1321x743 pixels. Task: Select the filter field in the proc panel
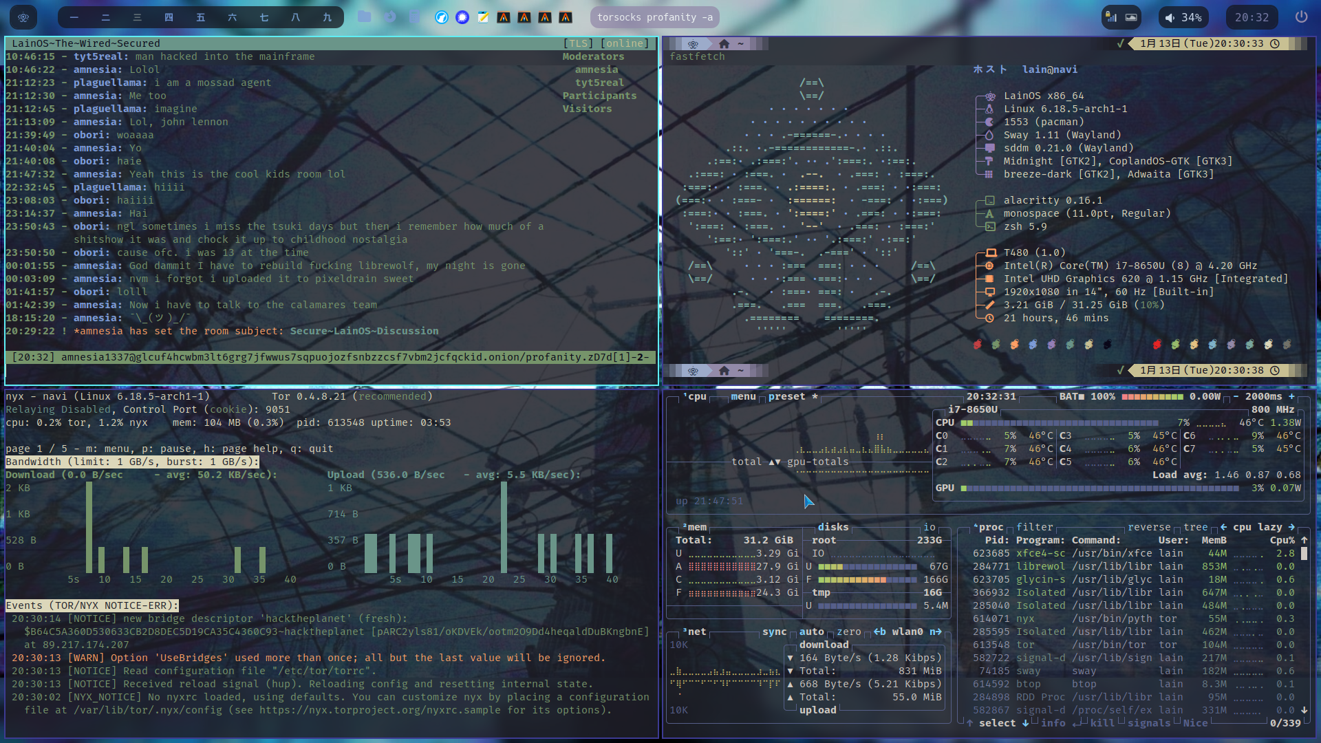[1035, 527]
